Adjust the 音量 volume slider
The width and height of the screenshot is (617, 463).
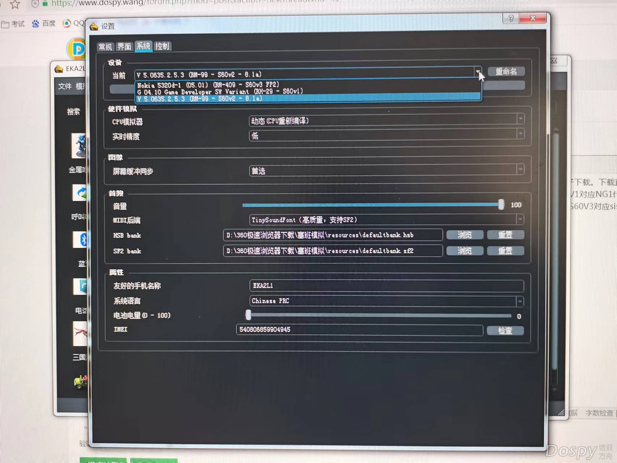501,205
